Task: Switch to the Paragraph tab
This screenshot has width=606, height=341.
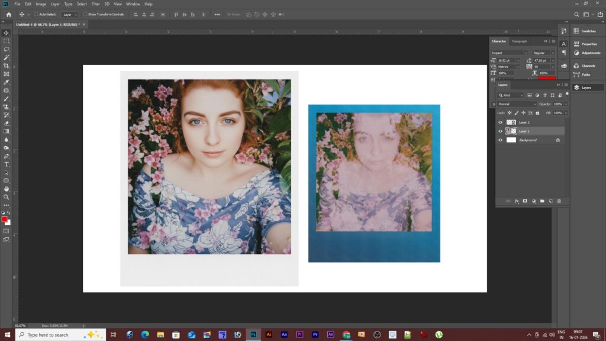Action: [520, 41]
